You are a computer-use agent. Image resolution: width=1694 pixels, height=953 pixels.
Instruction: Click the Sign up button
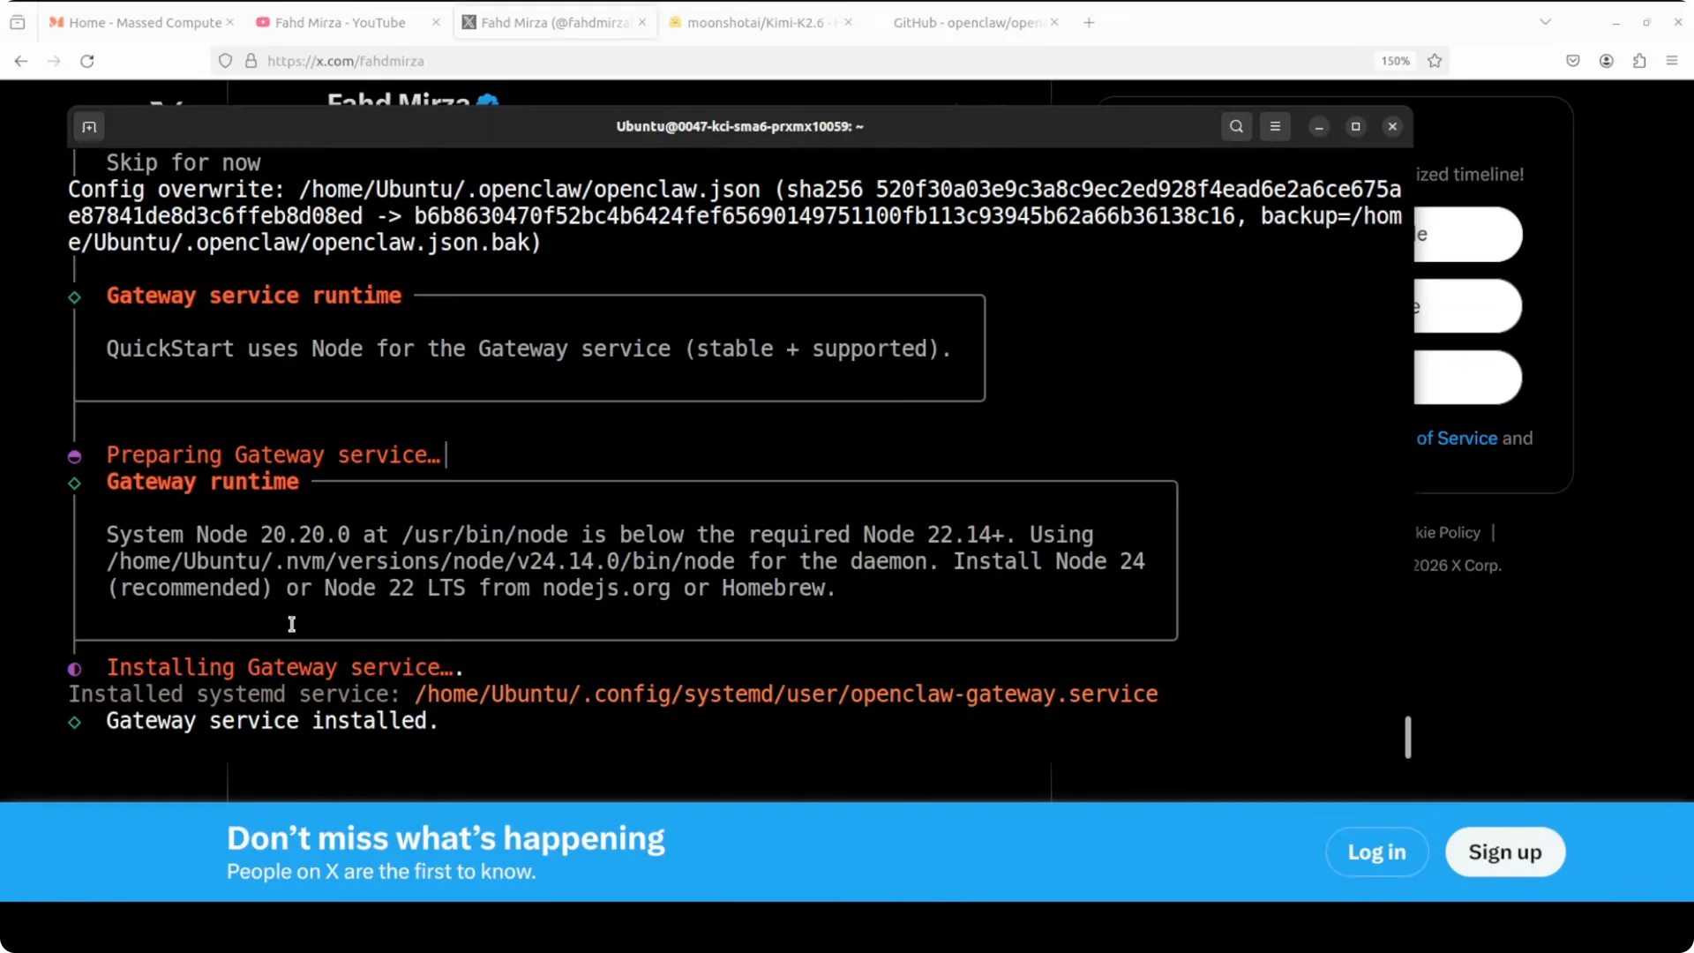(x=1504, y=852)
